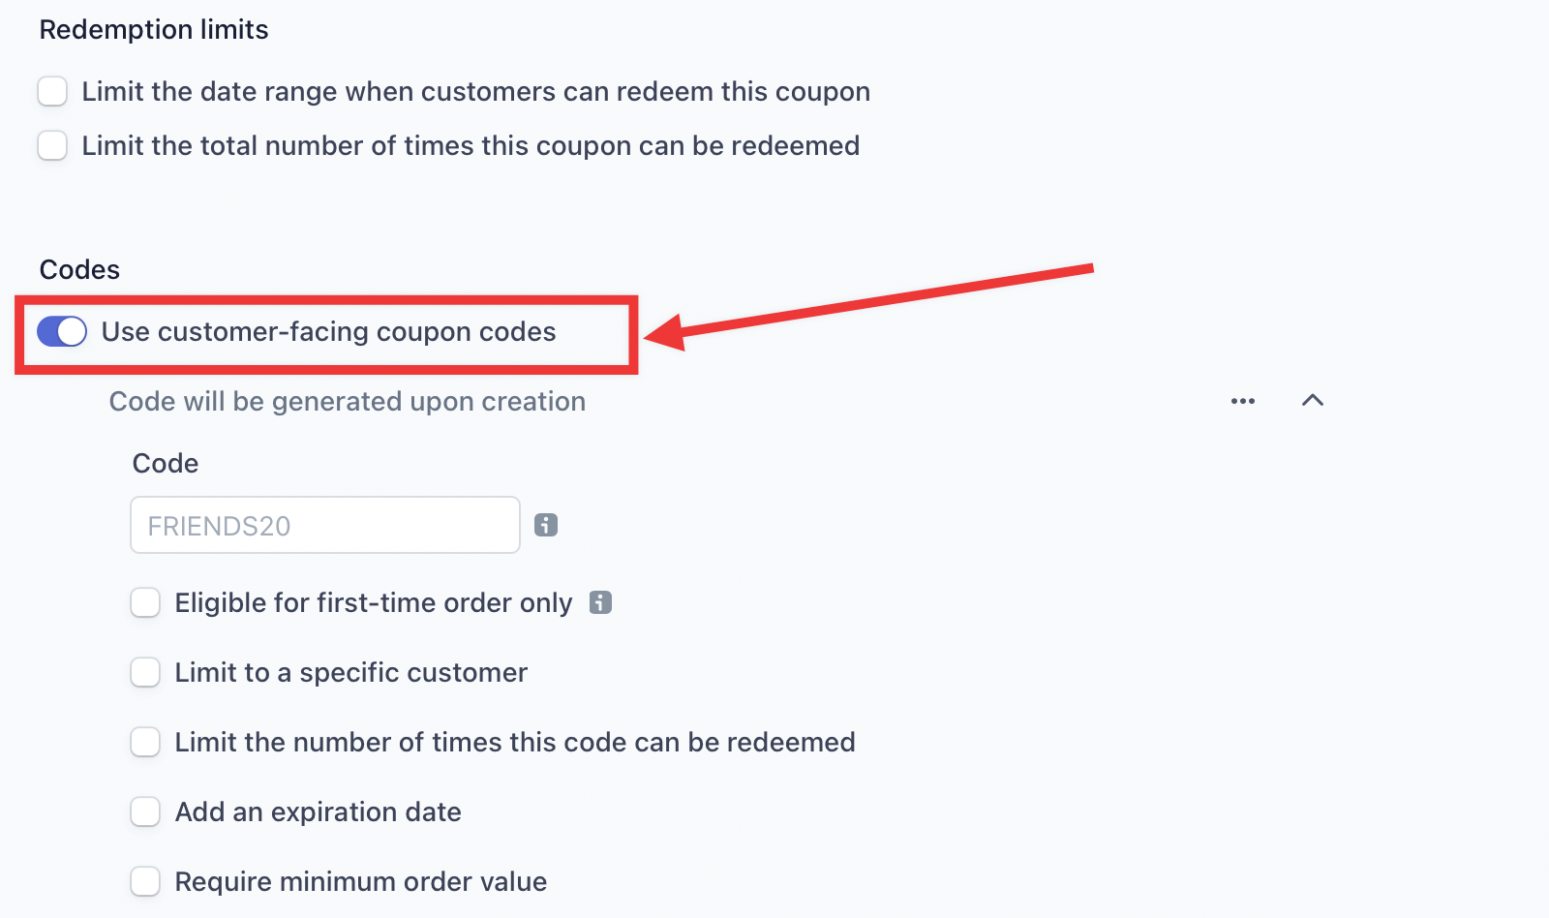
Task: Check limit total number of redemptions
Action: 52,145
